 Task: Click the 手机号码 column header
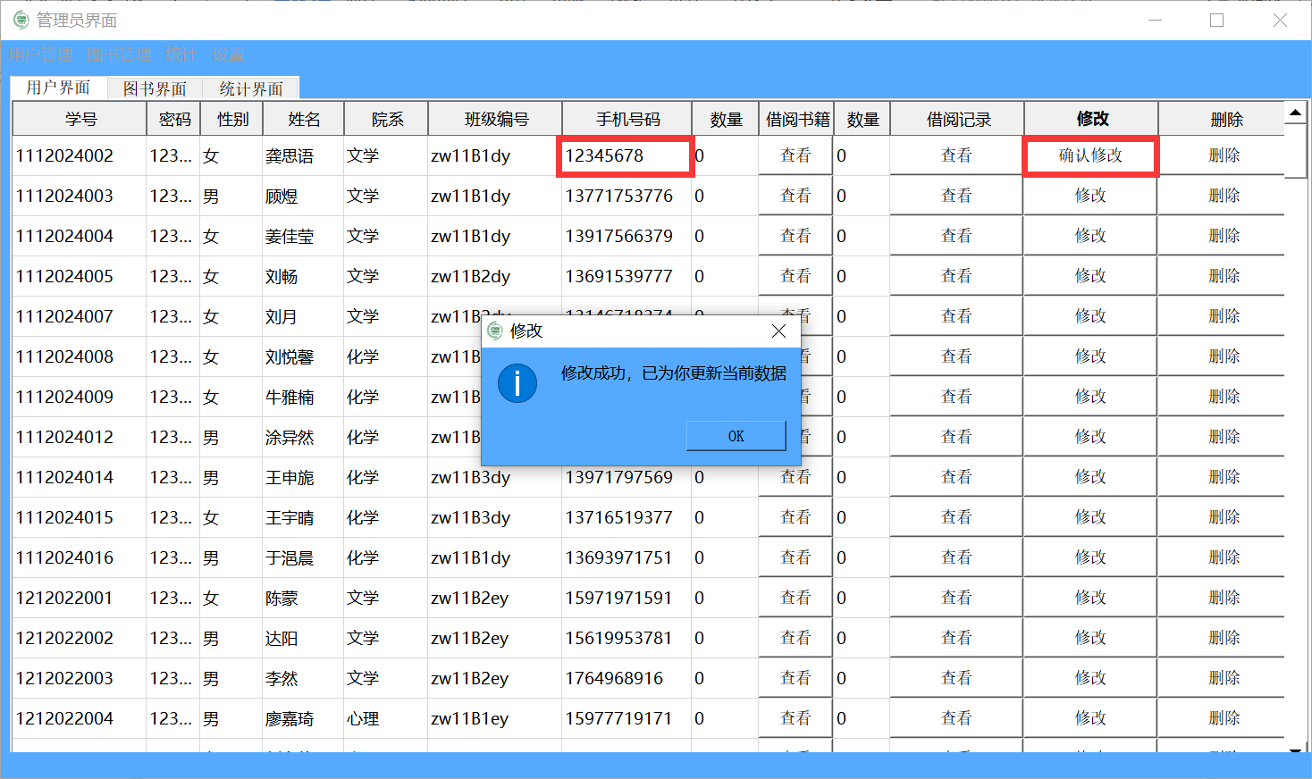627,119
